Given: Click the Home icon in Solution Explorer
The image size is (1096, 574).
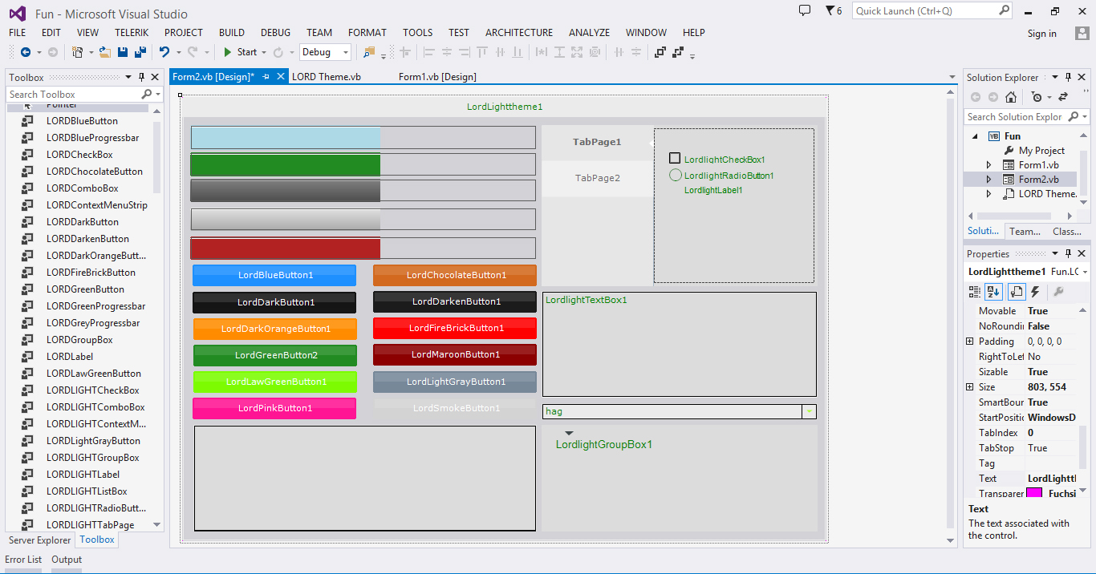Looking at the screenshot, I should click(1011, 97).
